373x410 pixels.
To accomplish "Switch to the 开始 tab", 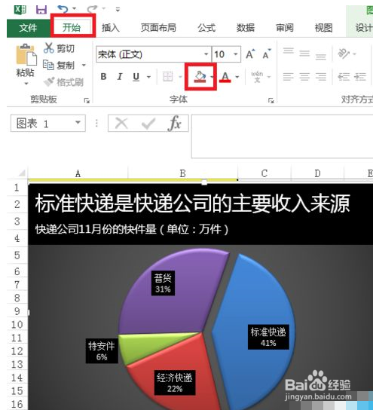I will coord(72,27).
